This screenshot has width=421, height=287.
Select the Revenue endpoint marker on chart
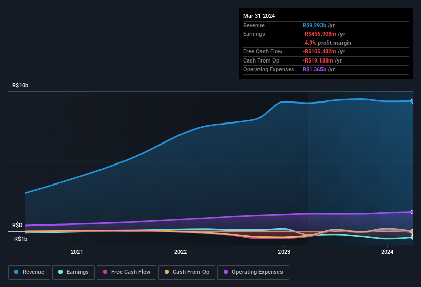click(x=412, y=101)
